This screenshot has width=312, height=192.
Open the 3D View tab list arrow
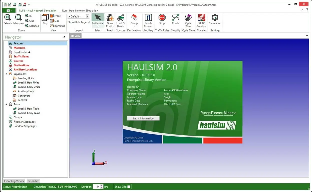307,36
